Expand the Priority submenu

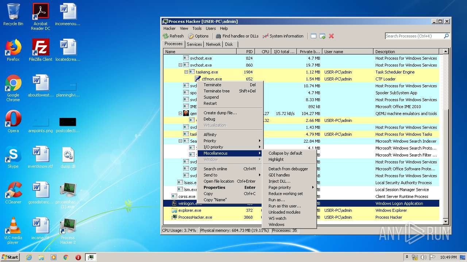point(230,141)
